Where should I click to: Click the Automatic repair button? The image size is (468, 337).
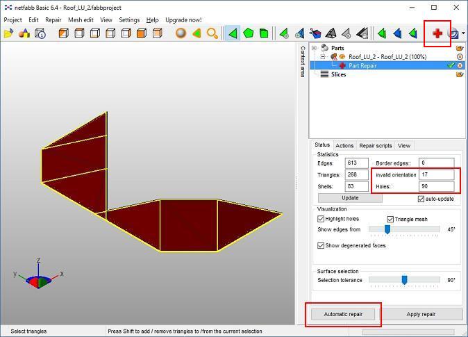pyautogui.click(x=343, y=314)
